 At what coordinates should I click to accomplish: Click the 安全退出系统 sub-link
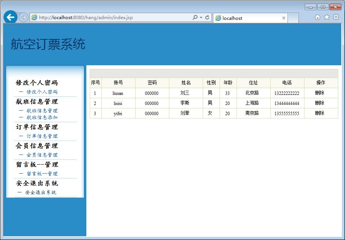41,192
